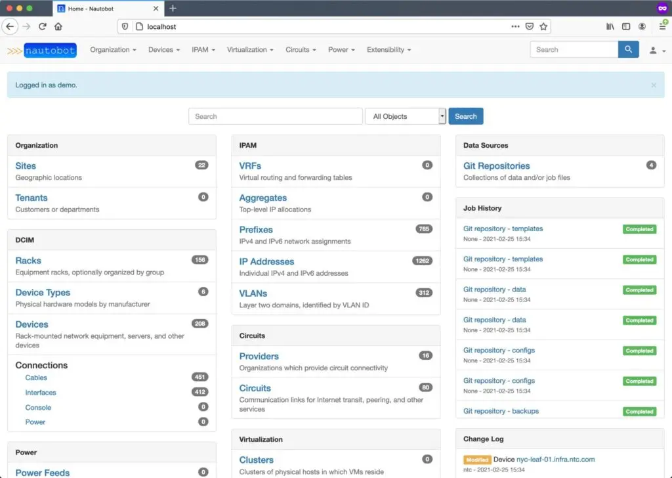Click the navbar Search input field
Image resolution: width=672 pixels, height=478 pixels.
click(x=574, y=49)
